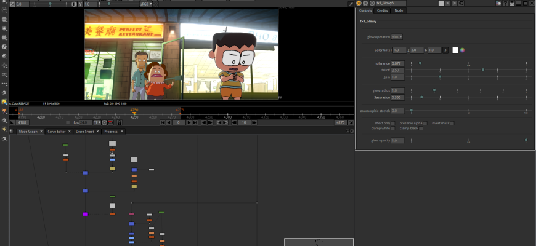This screenshot has width=536, height=246.
Task: Open the Other nodes three-dots menu
Action: click(x=5, y=84)
